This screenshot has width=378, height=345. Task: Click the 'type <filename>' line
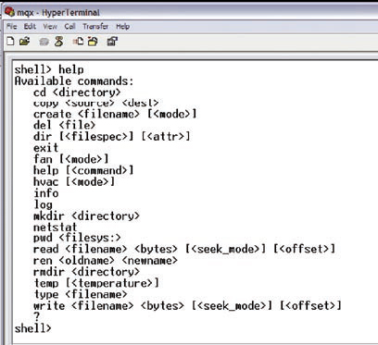[x=81, y=294]
